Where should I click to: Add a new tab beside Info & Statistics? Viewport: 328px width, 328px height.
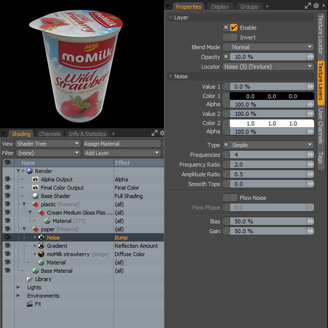(x=113, y=133)
